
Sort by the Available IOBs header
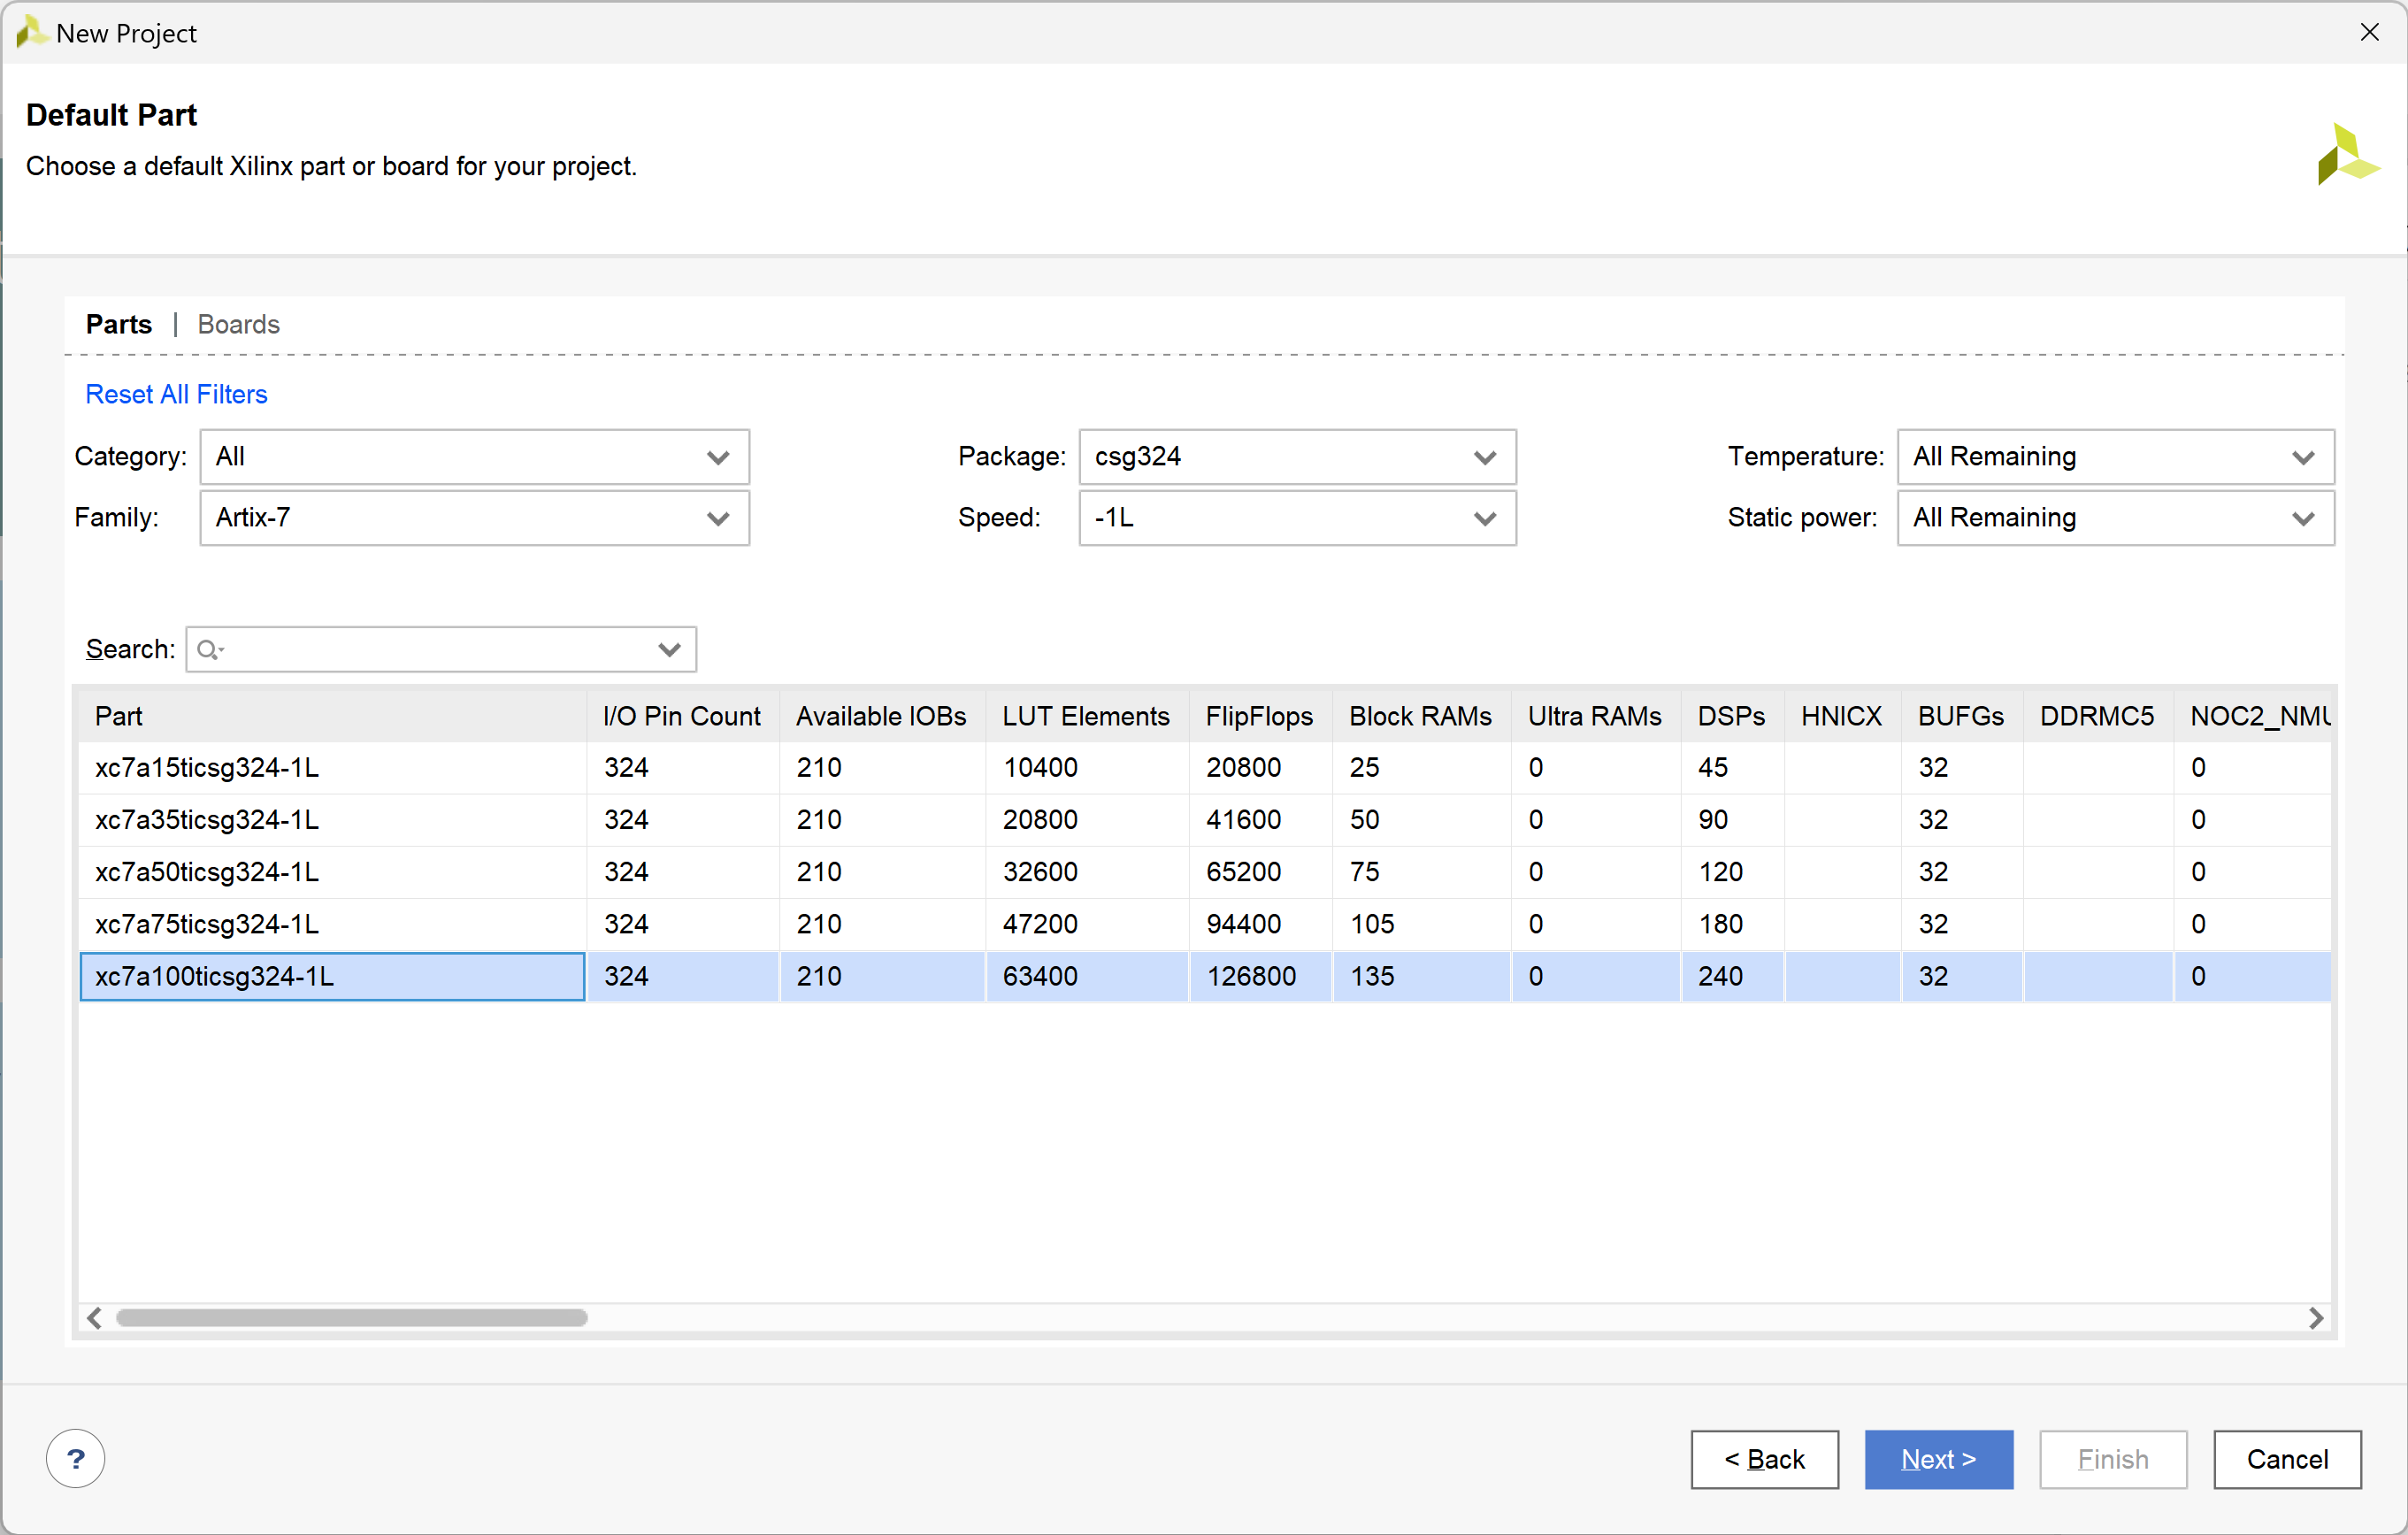[x=882, y=716]
